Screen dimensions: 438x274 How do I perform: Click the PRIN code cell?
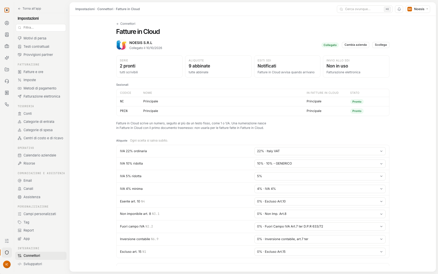124,111
